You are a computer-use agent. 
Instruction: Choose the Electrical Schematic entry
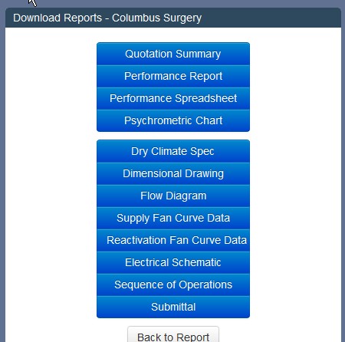[173, 262]
